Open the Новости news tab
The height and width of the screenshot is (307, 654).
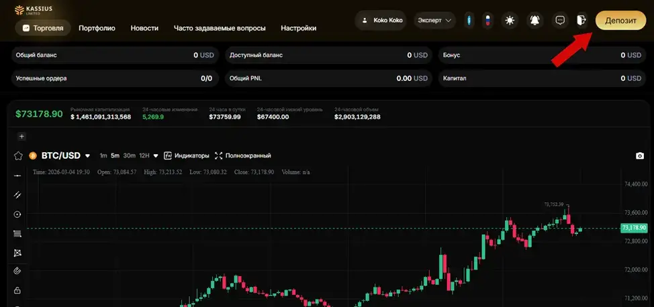click(x=144, y=28)
